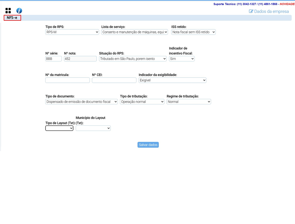The height and width of the screenshot is (224, 295).
Task: Open the Município do Layout dropdown
Action: click(x=93, y=128)
